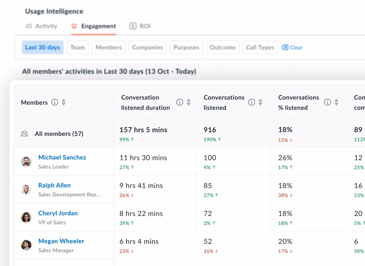This screenshot has width=365, height=266.
Task: Click info icon for Conversation listened duration
Action: pos(180,102)
